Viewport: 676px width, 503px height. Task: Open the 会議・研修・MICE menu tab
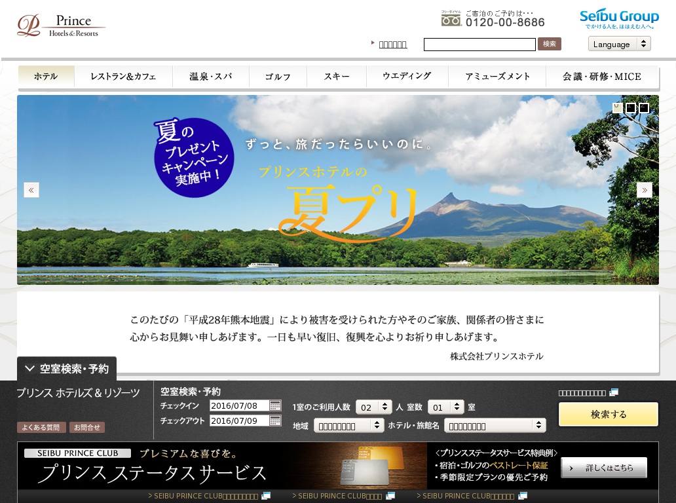pyautogui.click(x=602, y=76)
